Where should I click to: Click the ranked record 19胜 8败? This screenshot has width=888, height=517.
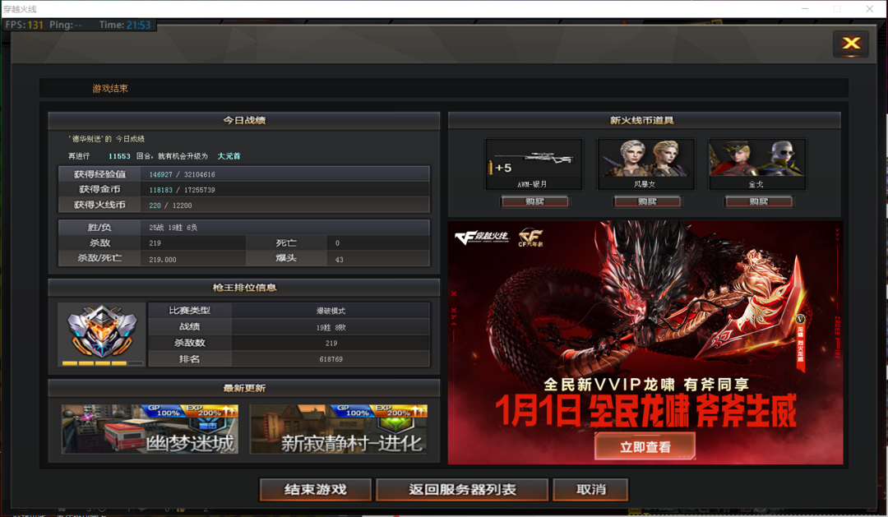[331, 327]
